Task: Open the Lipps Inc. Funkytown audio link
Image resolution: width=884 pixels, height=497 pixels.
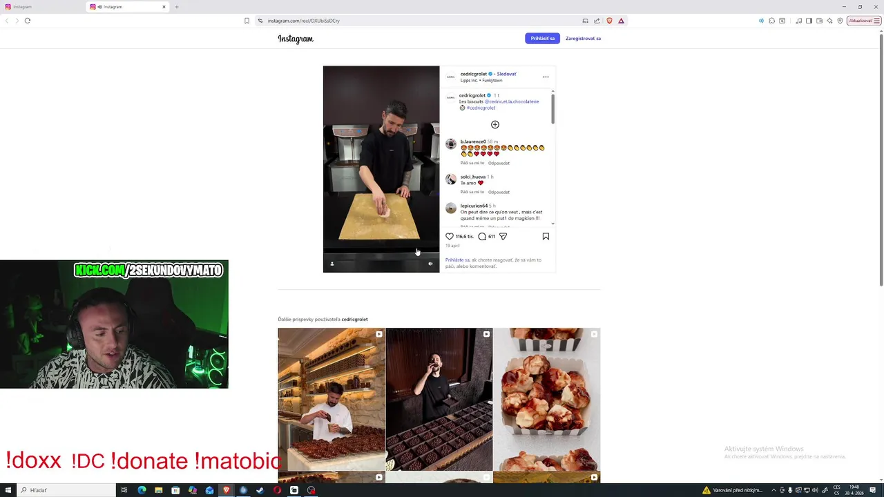Action: [x=481, y=81]
